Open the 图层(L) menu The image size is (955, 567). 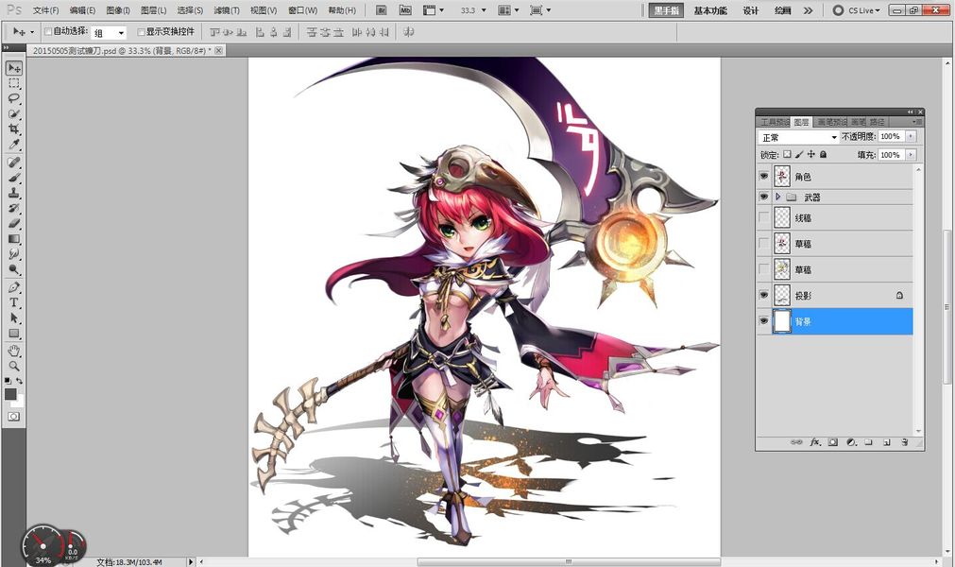click(153, 10)
